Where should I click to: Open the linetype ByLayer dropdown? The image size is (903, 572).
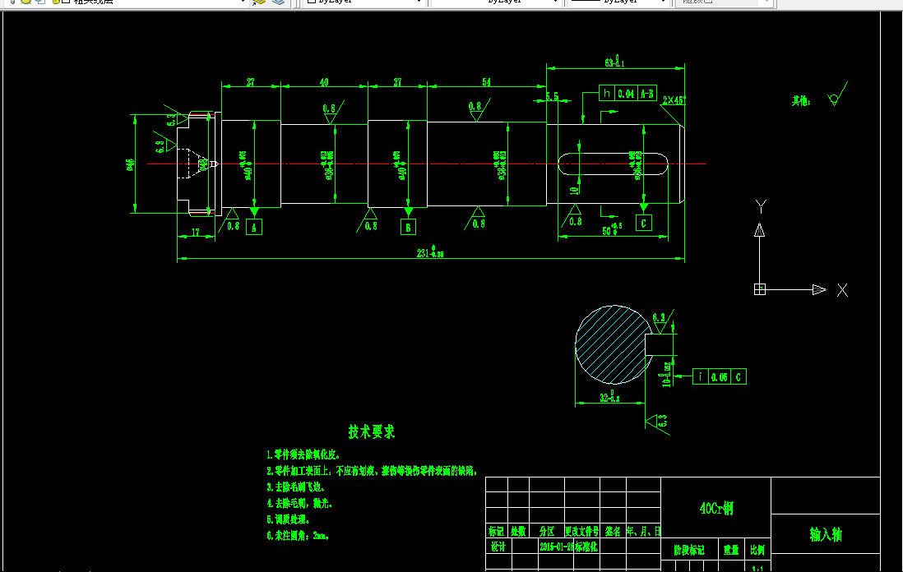[x=496, y=2]
